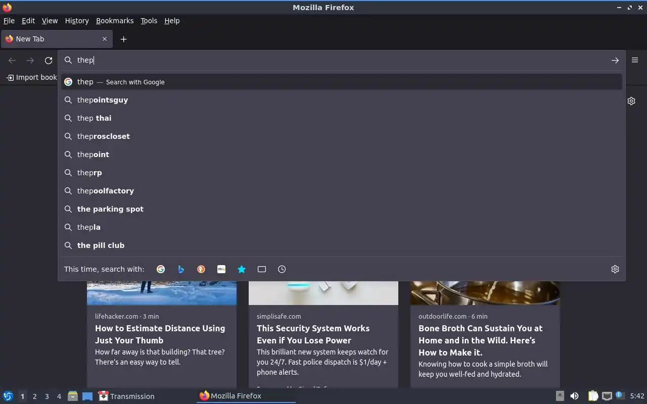The width and height of the screenshot is (647, 404).
Task: Choose the 'thepla' suggestion
Action: 342,227
